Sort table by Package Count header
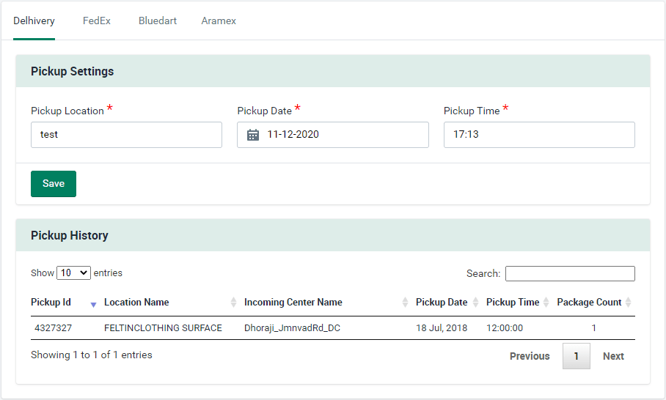 tap(589, 303)
